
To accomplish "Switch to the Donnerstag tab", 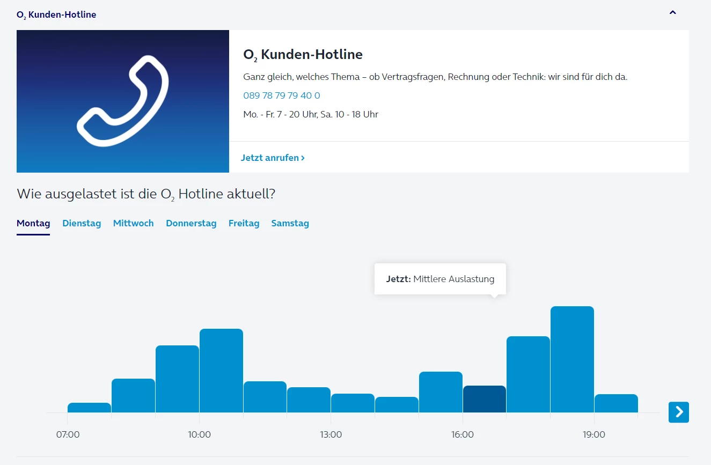I will pyautogui.click(x=191, y=223).
